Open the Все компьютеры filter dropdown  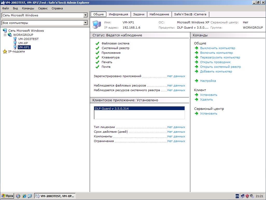[86, 23]
